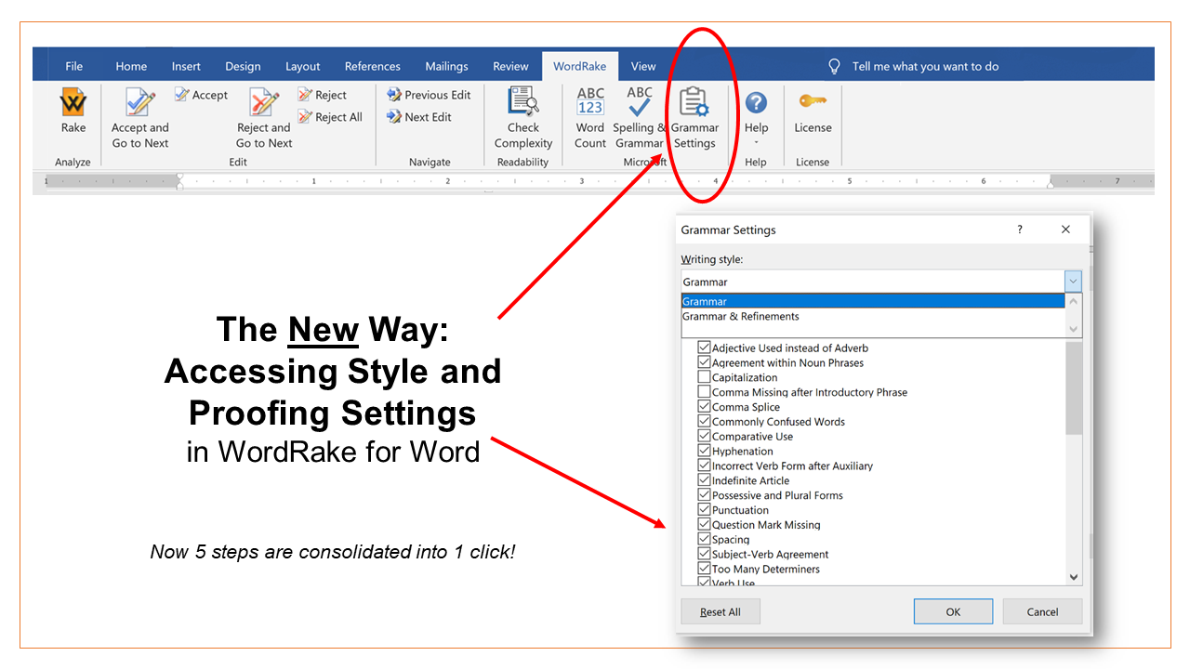Choose Grammar & Refinements style
The width and height of the screenshot is (1190, 669).
[873, 316]
